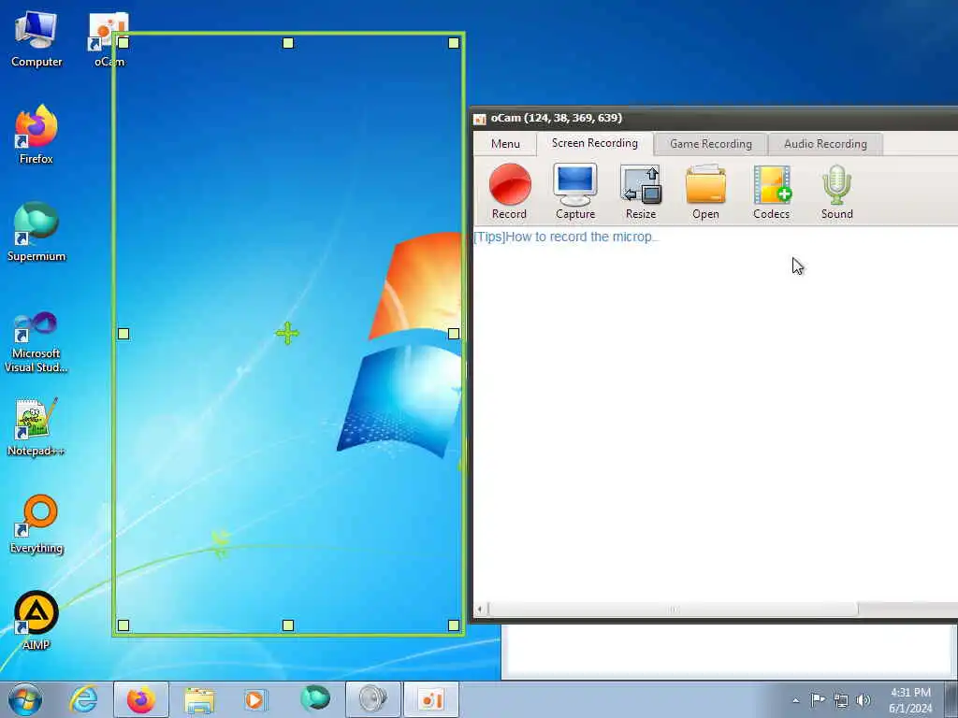Open the Action Center flag icon

click(x=818, y=699)
